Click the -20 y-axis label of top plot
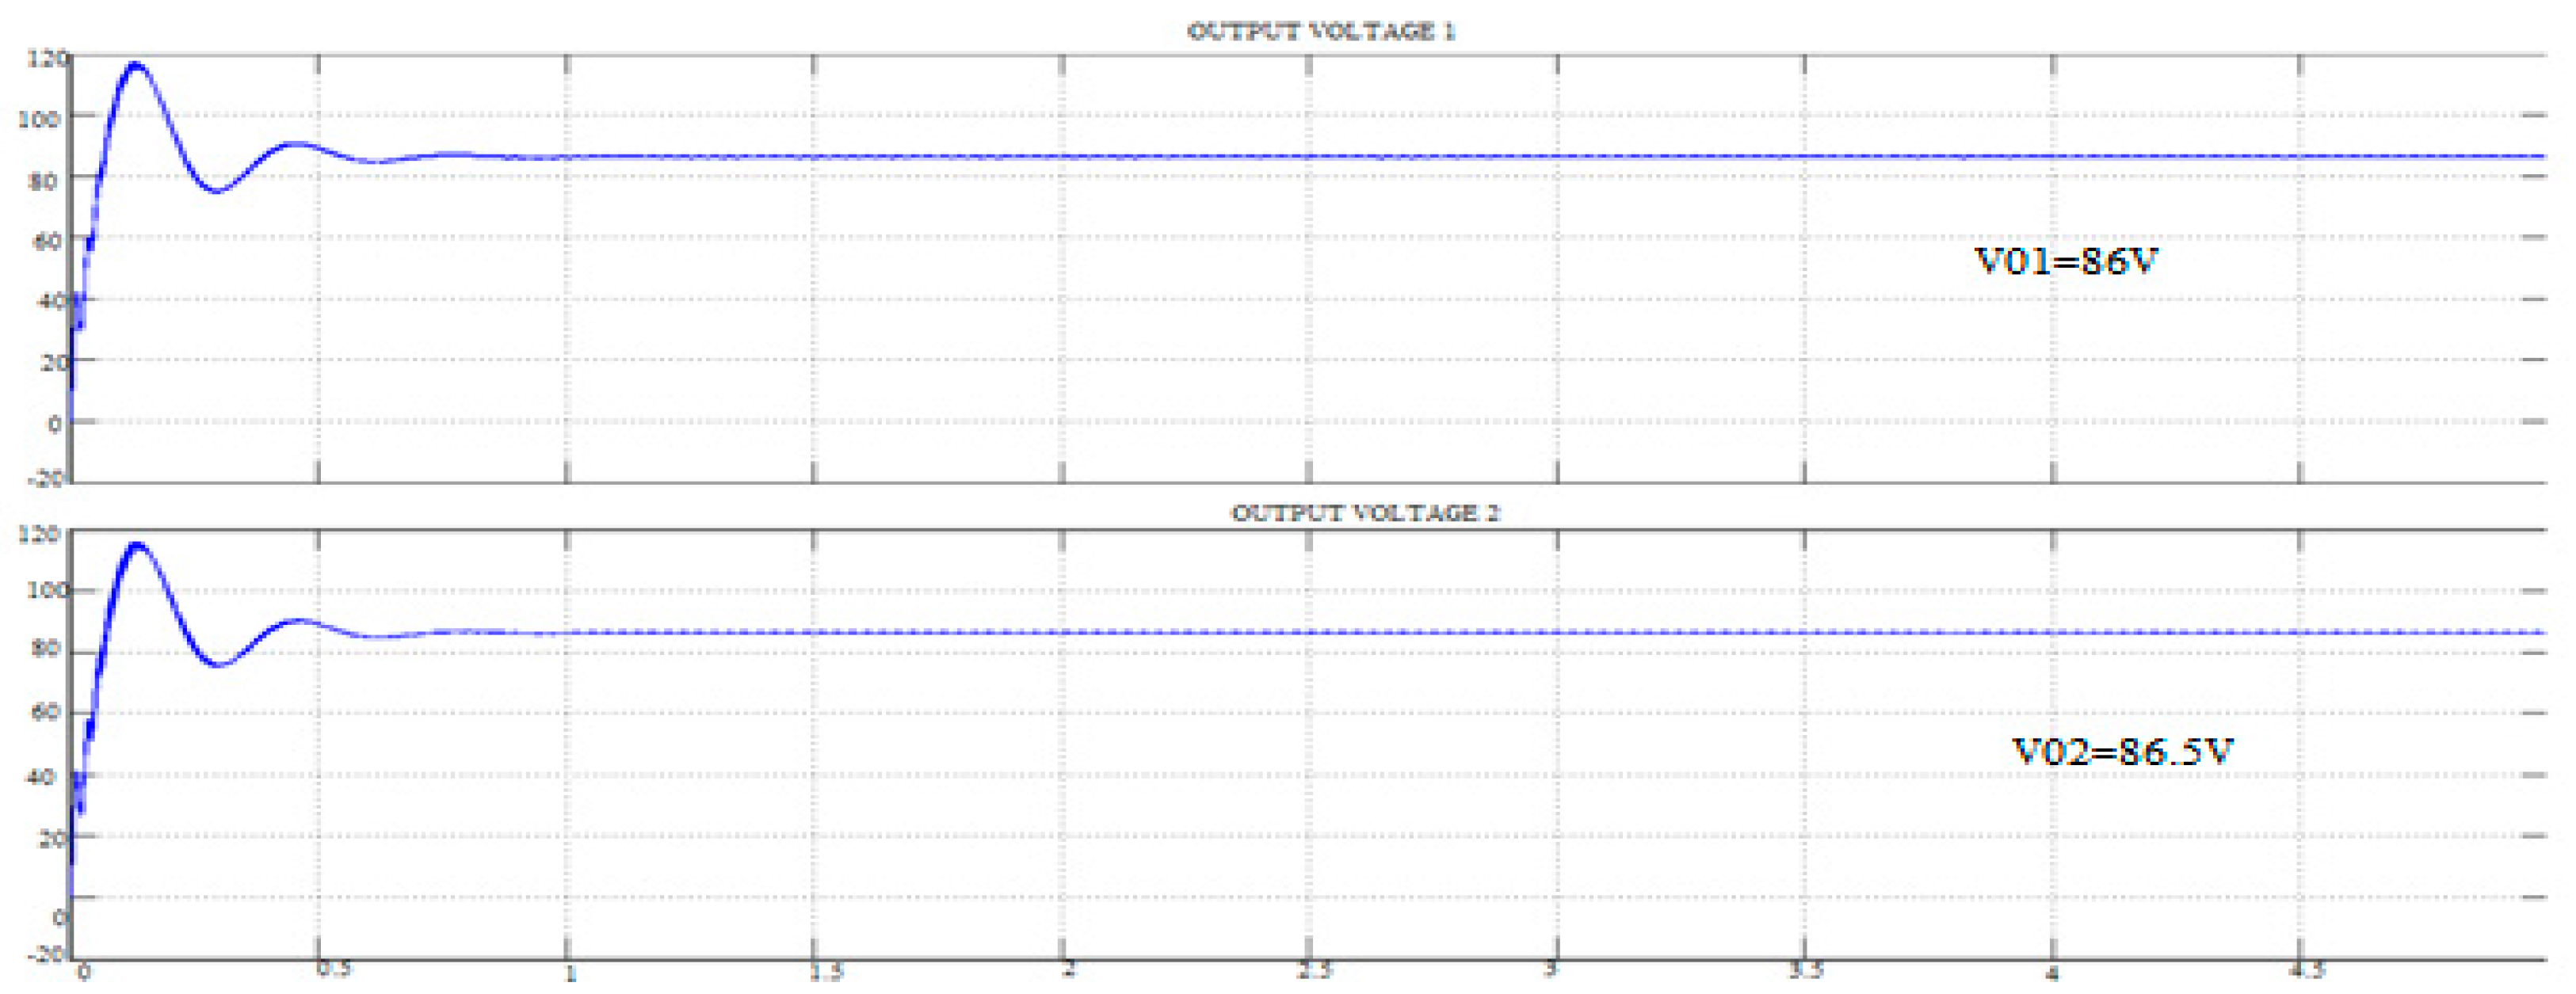Screen dimensions: 2576x994 (x=46, y=478)
